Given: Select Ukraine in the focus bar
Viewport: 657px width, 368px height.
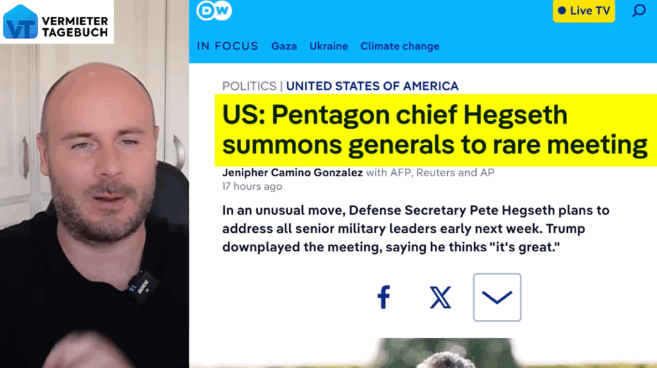Looking at the screenshot, I should click(x=328, y=46).
